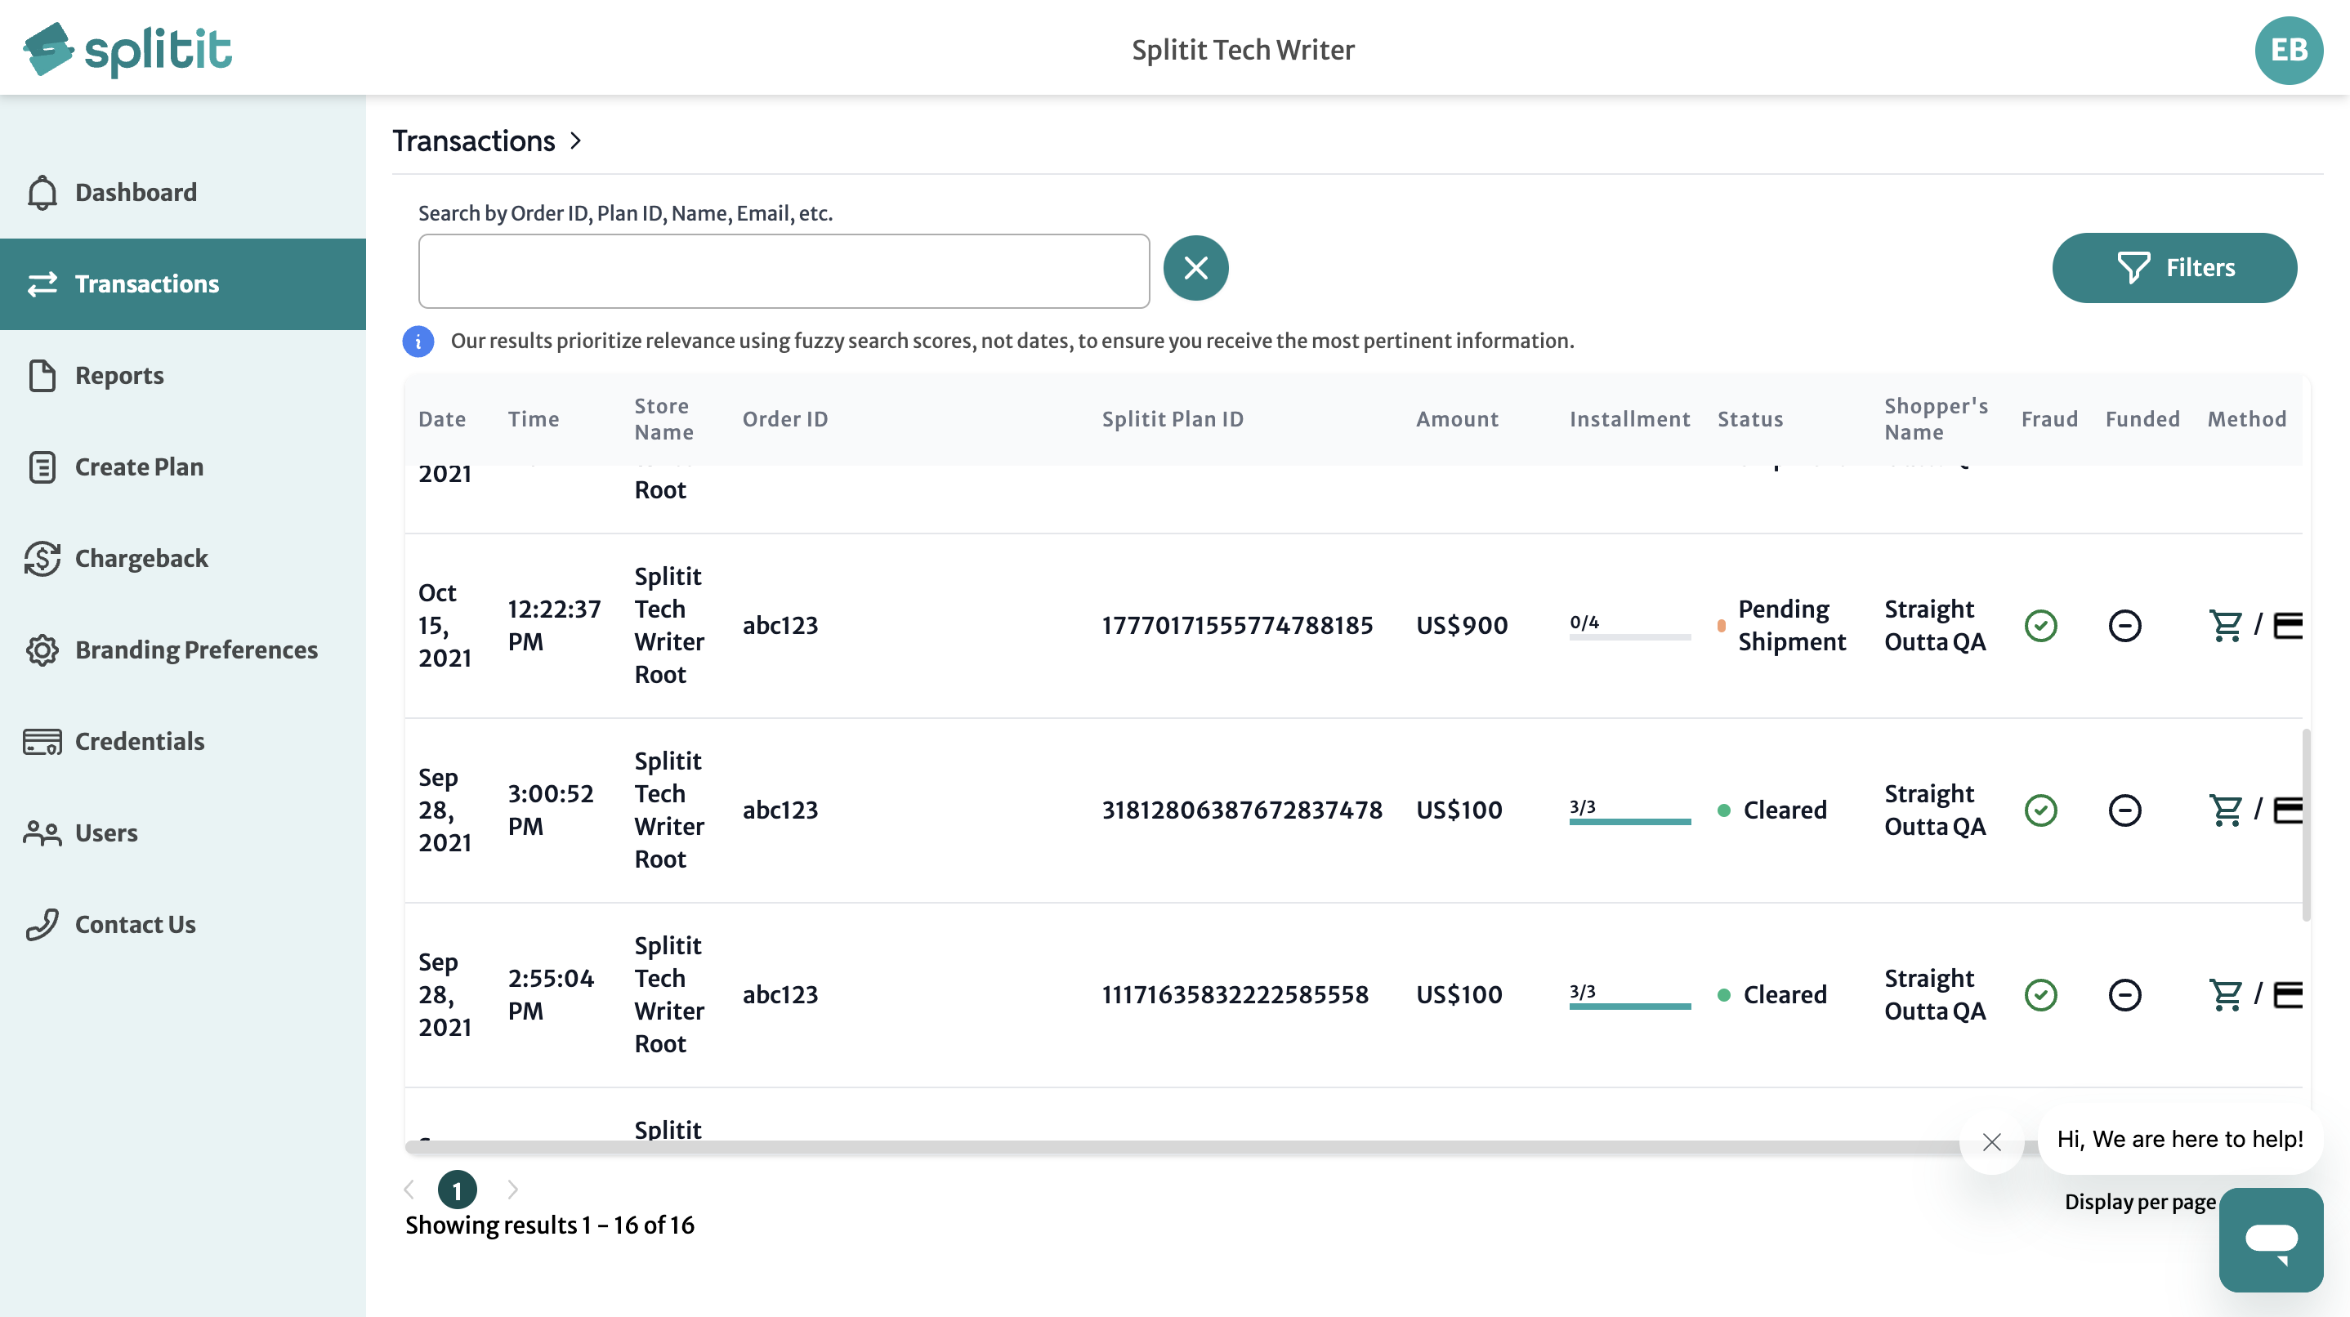Toggle the chat support widget closed

coord(1993,1141)
